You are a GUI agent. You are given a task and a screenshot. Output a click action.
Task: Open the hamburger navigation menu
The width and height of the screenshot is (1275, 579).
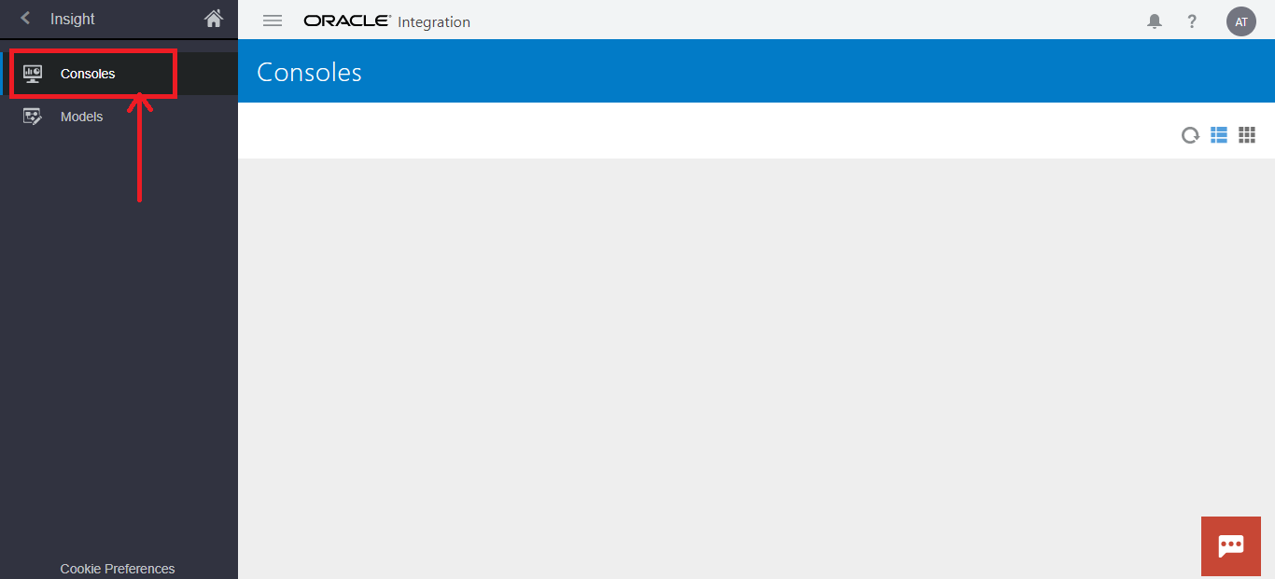pyautogui.click(x=273, y=21)
